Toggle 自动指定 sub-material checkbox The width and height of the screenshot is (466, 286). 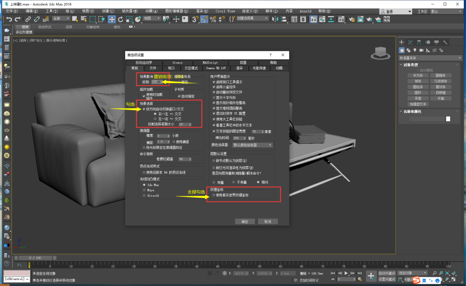[179, 96]
